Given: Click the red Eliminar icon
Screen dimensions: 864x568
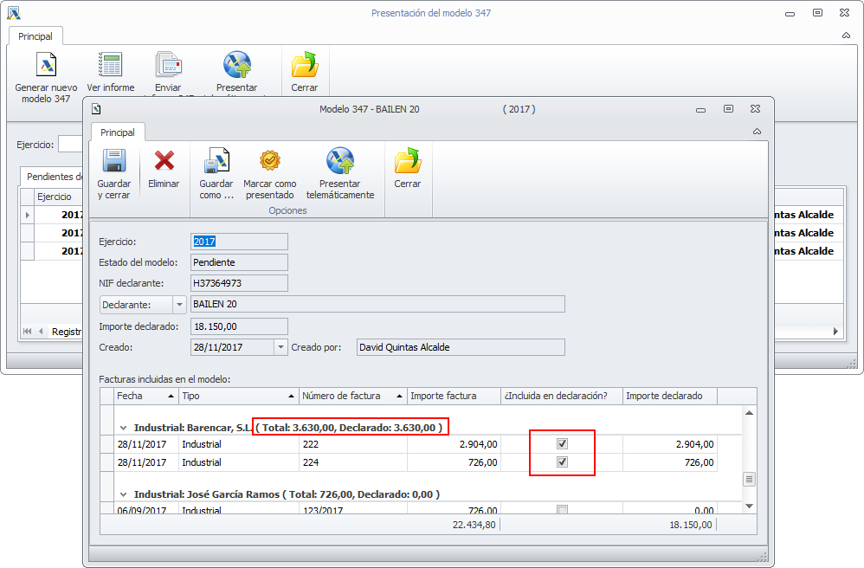Looking at the screenshot, I should 164,162.
